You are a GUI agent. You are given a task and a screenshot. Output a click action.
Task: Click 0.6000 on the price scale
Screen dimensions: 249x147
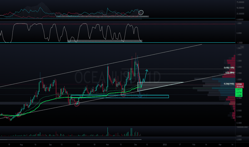[239, 104]
